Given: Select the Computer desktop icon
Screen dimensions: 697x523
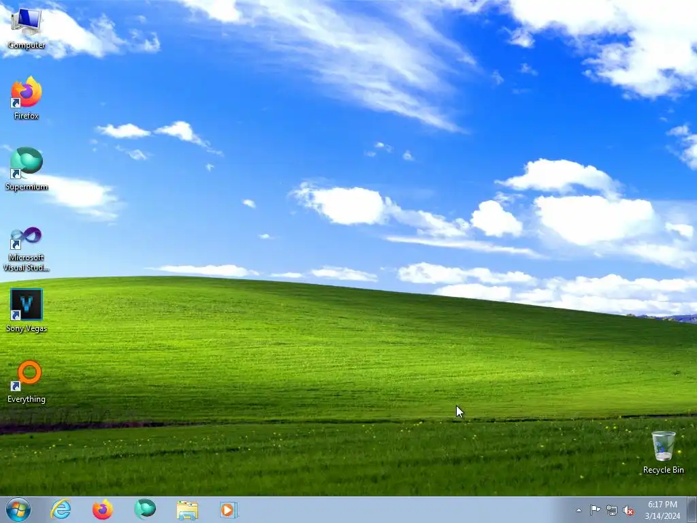Looking at the screenshot, I should 27,27.
